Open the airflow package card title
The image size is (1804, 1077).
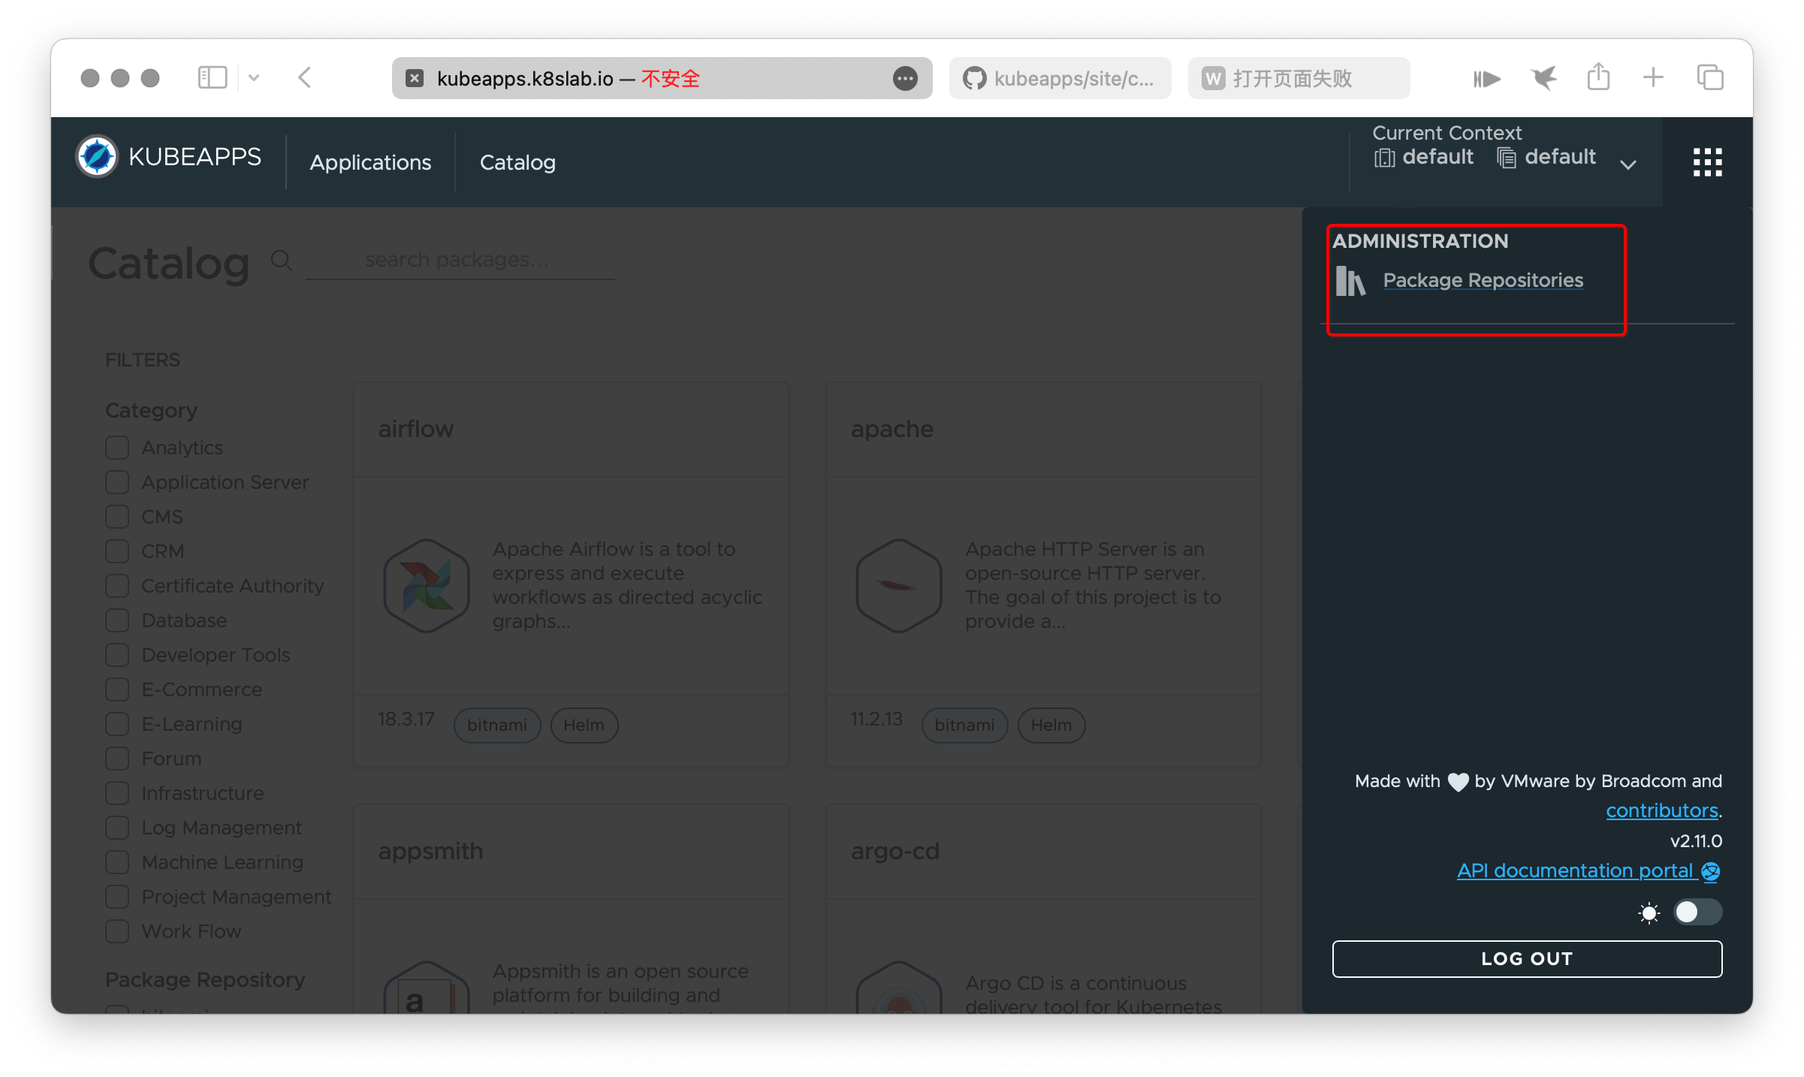(415, 429)
